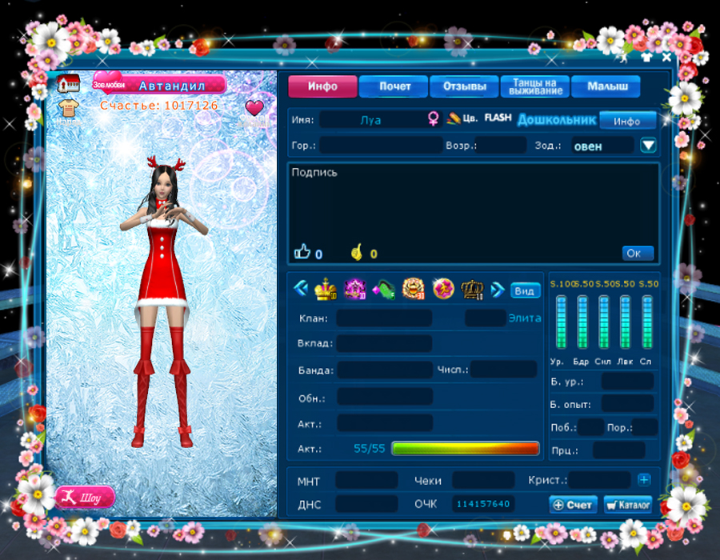
Task: Click the yellow thumbs-down icon
Action: point(357,253)
